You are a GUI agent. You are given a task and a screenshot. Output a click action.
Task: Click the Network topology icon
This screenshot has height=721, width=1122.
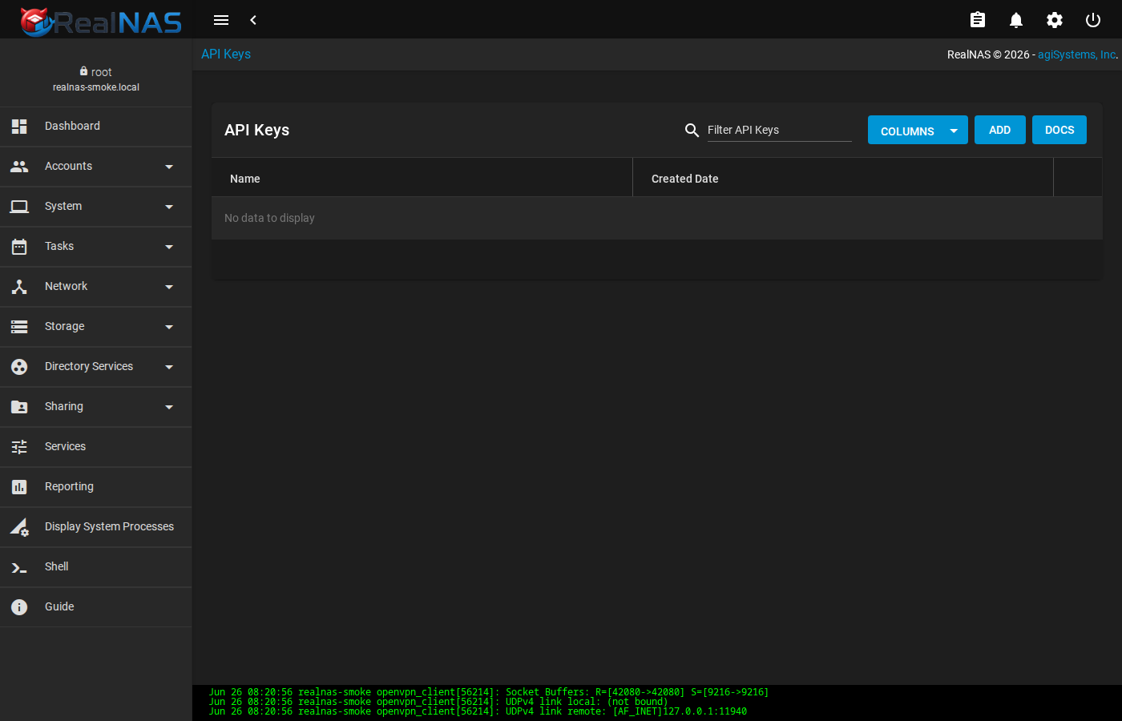click(x=19, y=287)
